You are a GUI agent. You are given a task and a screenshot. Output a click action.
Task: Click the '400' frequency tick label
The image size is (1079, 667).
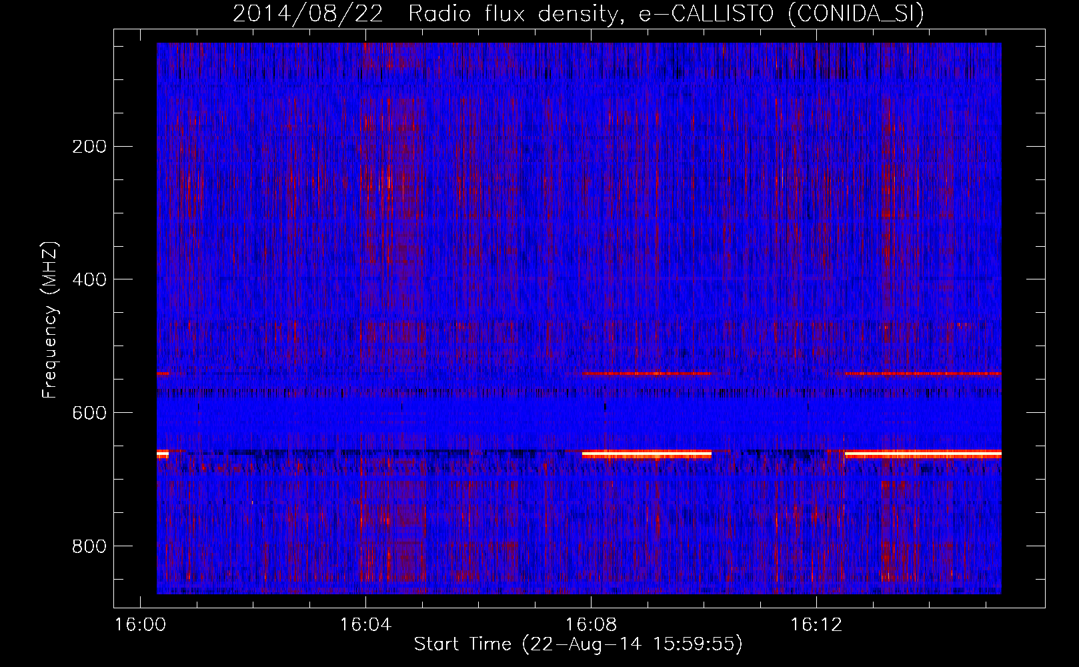pos(89,279)
